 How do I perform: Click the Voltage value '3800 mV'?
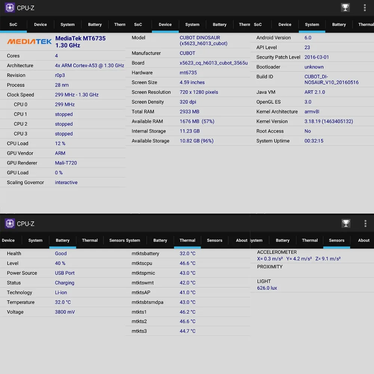(65, 312)
